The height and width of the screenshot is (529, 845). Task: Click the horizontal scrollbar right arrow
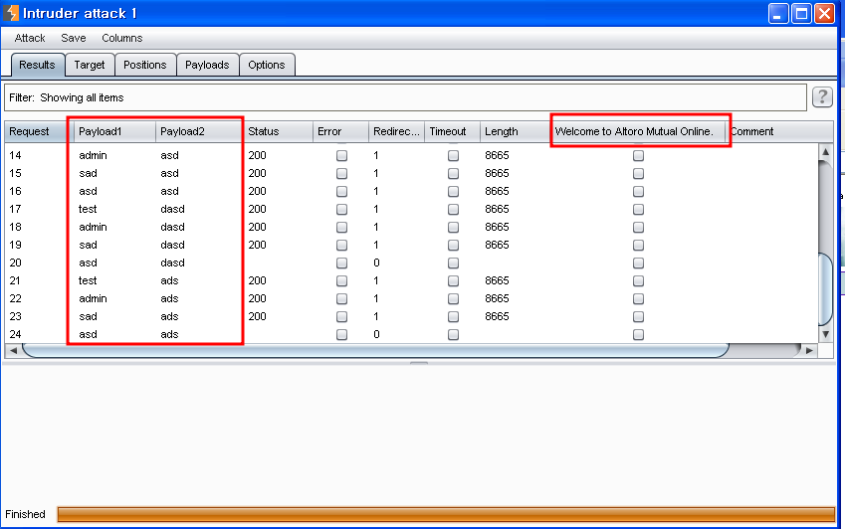point(809,350)
